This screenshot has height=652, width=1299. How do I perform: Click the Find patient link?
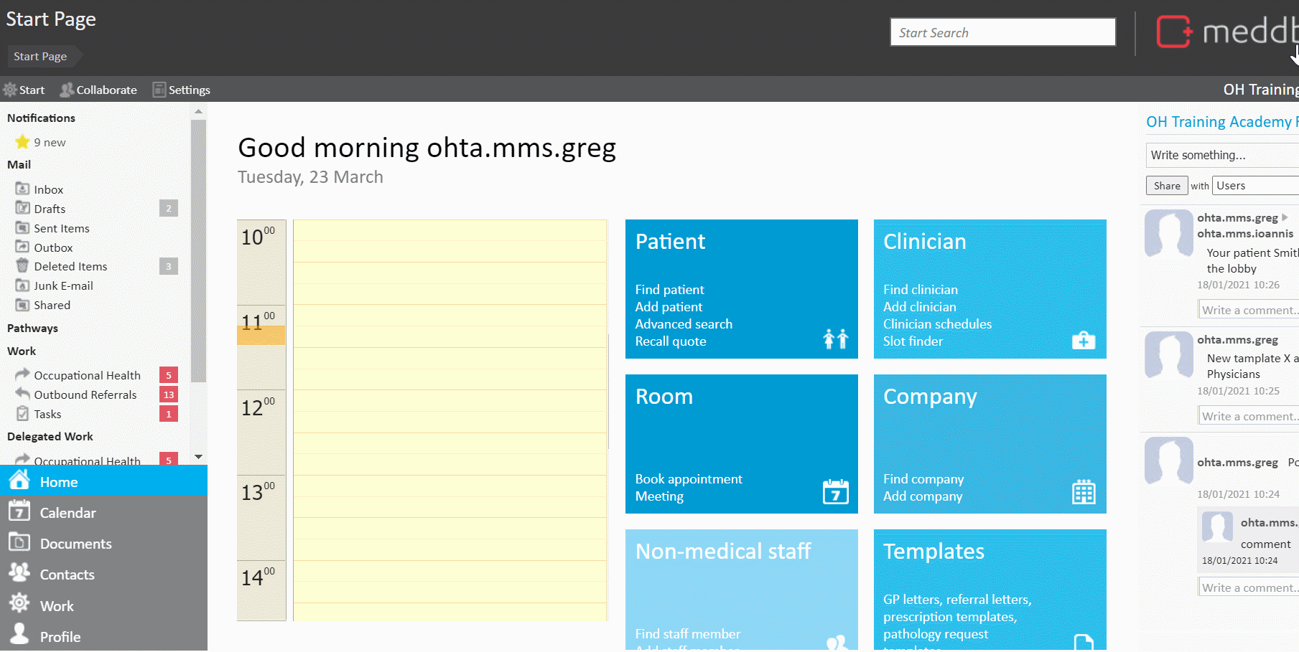point(669,290)
